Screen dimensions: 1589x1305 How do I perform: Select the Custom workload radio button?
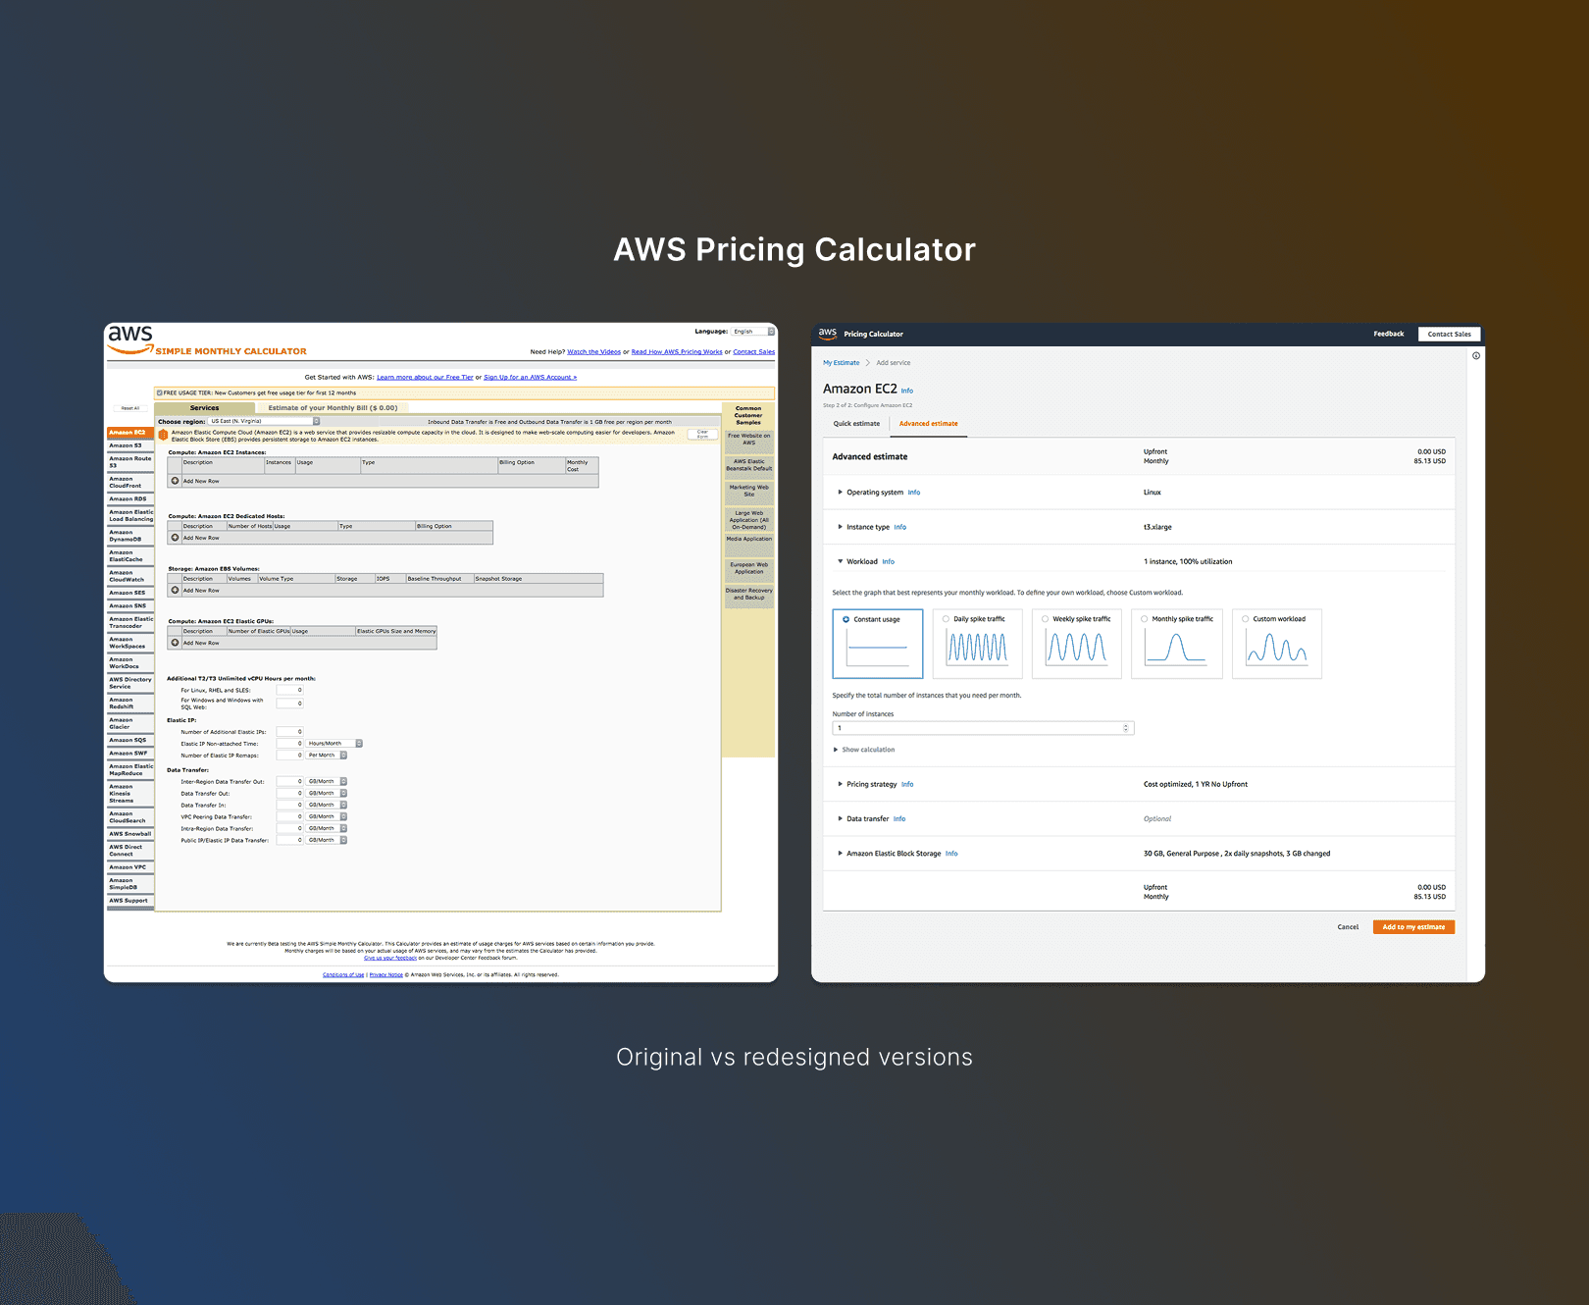(x=1245, y=619)
